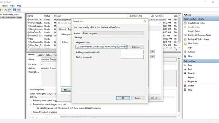The height and width of the screenshot is (123, 219).
Task: Click the red Delete icon
Action: tap(185, 86)
